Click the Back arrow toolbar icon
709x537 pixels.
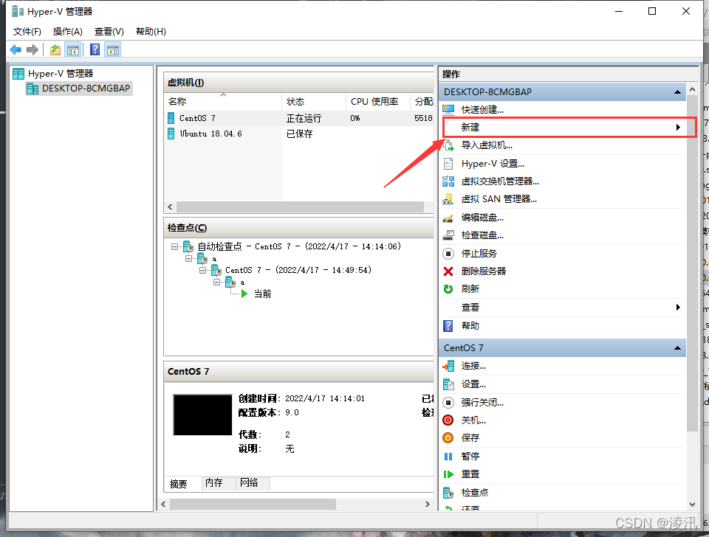16,49
